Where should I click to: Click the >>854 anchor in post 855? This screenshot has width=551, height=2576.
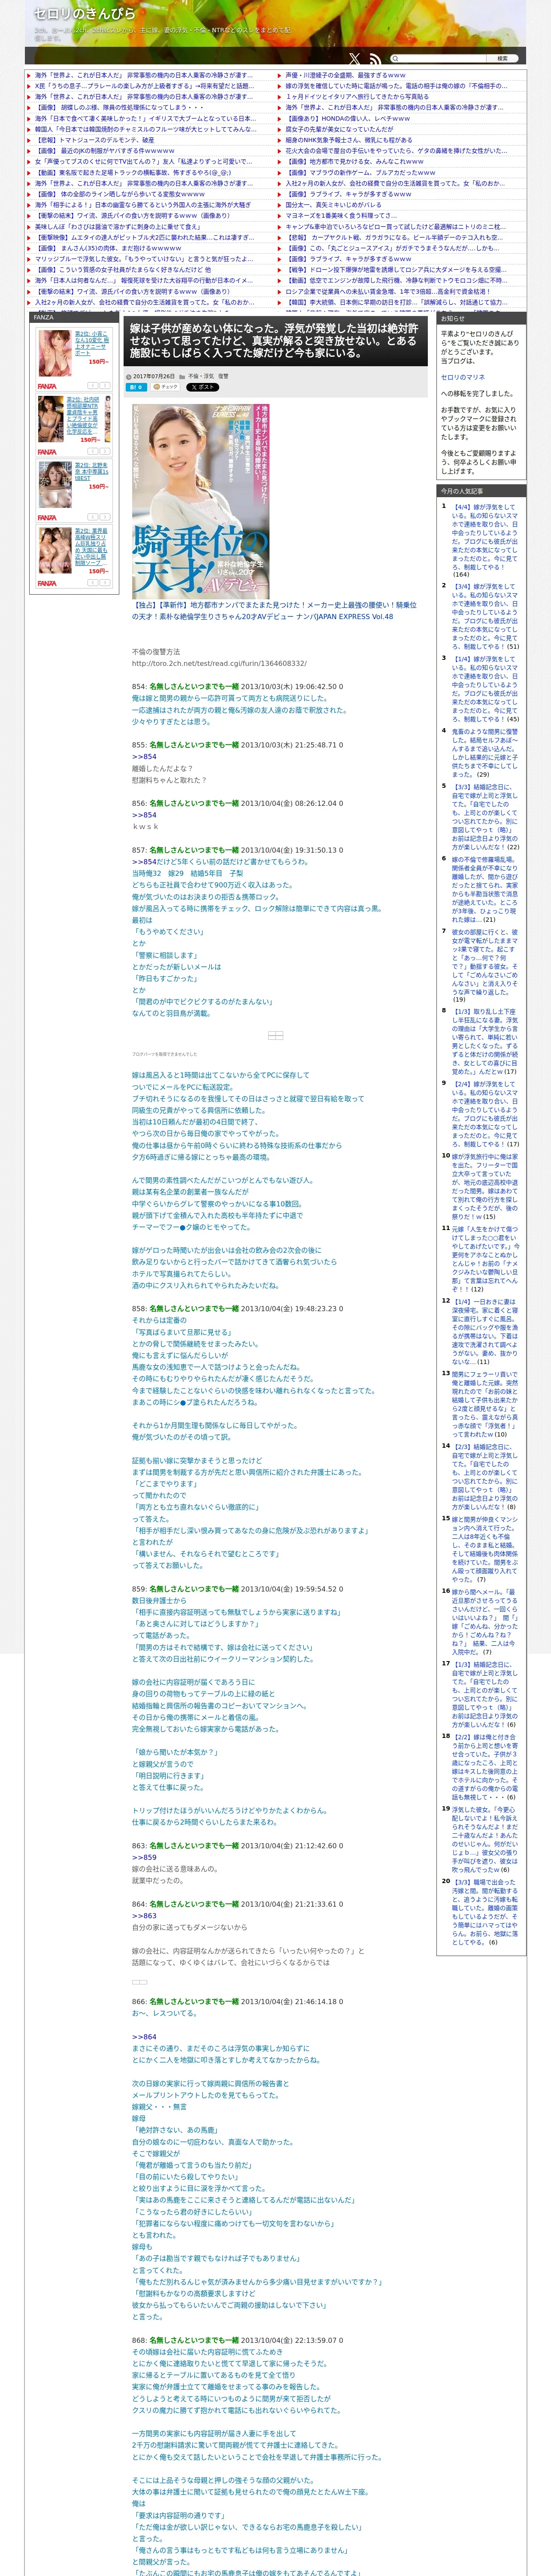click(x=144, y=757)
